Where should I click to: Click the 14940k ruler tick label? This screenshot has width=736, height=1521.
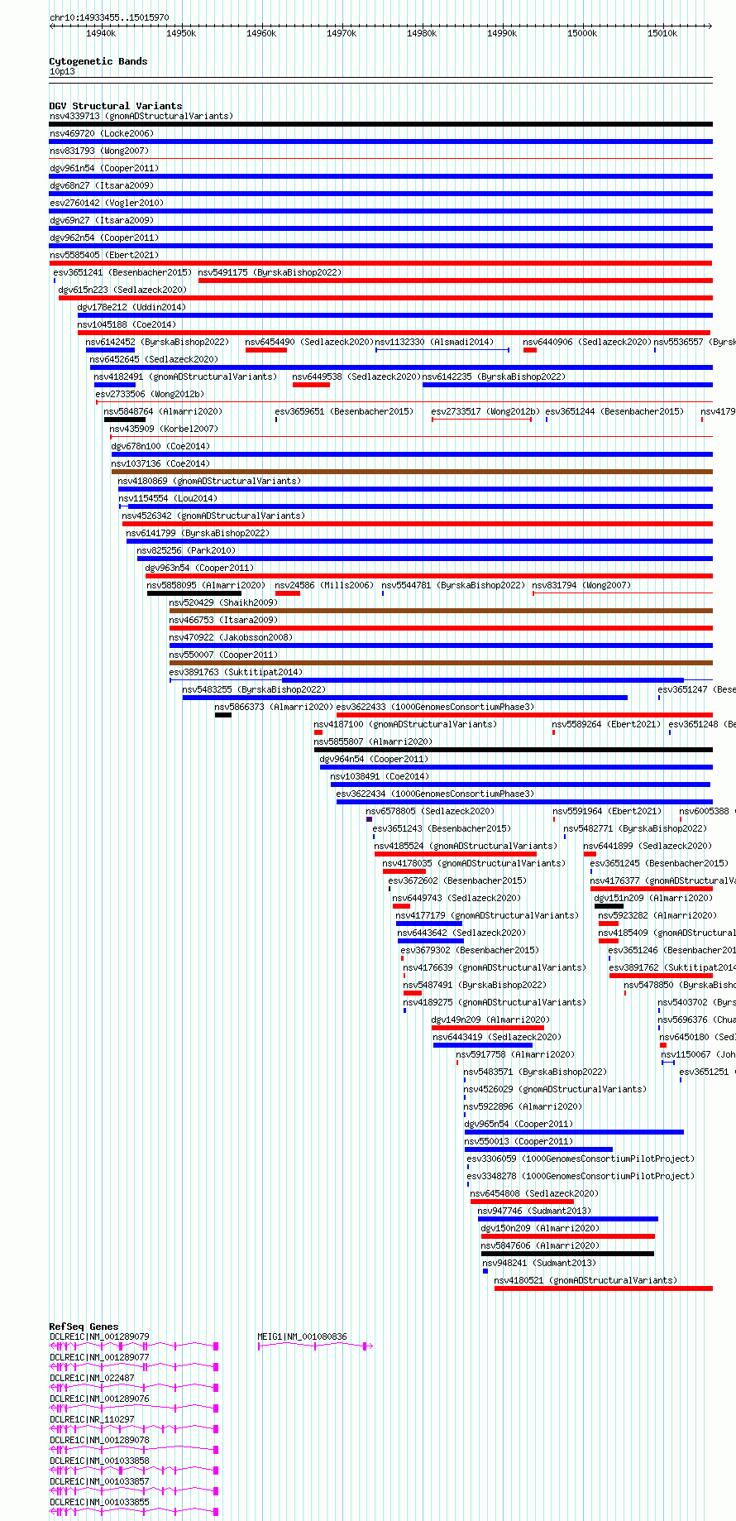[x=101, y=34]
